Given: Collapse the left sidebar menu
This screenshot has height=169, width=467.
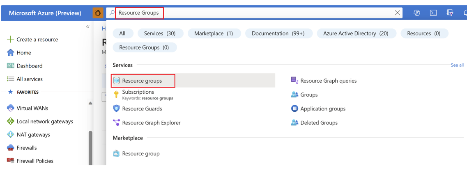Looking at the screenshot, I should pyautogui.click(x=87, y=27).
